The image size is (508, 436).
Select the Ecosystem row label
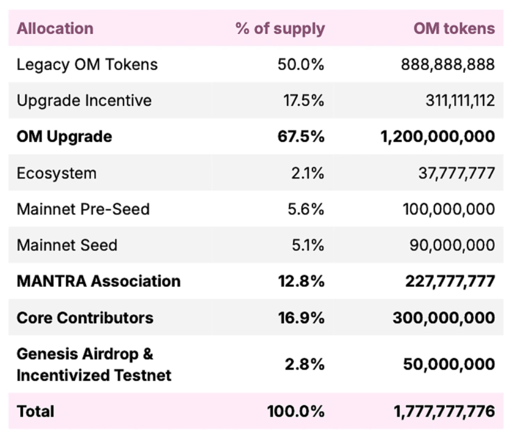57,173
